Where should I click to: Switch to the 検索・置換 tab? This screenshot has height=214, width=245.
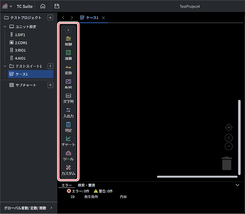click(x=86, y=185)
